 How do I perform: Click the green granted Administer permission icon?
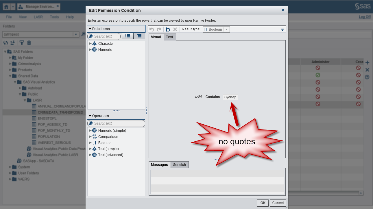coord(318,75)
